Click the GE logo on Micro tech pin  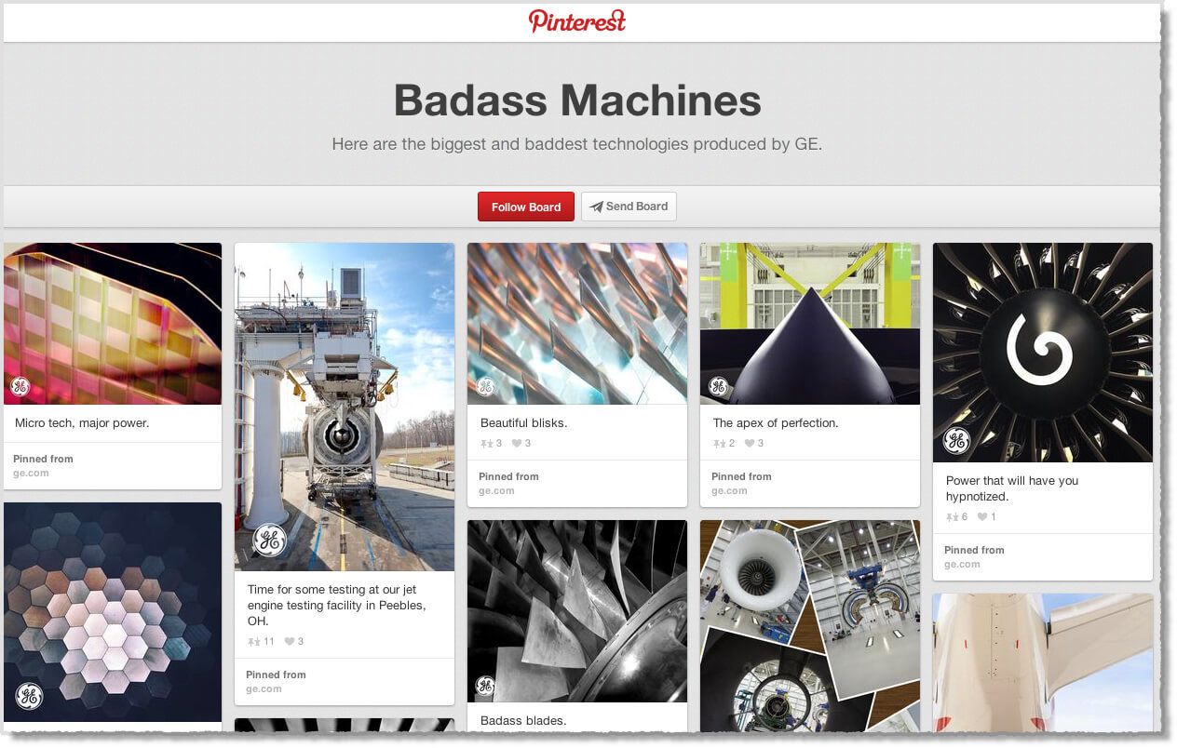pyautogui.click(x=20, y=386)
